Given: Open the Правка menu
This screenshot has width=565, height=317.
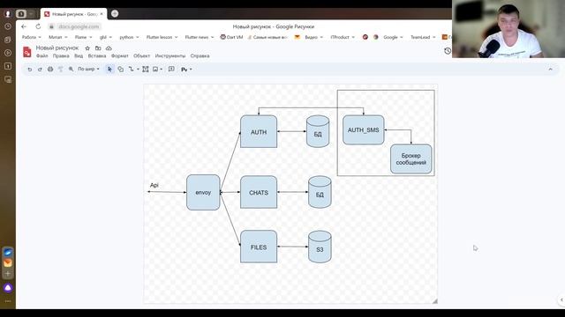Looking at the screenshot, I should [x=61, y=56].
